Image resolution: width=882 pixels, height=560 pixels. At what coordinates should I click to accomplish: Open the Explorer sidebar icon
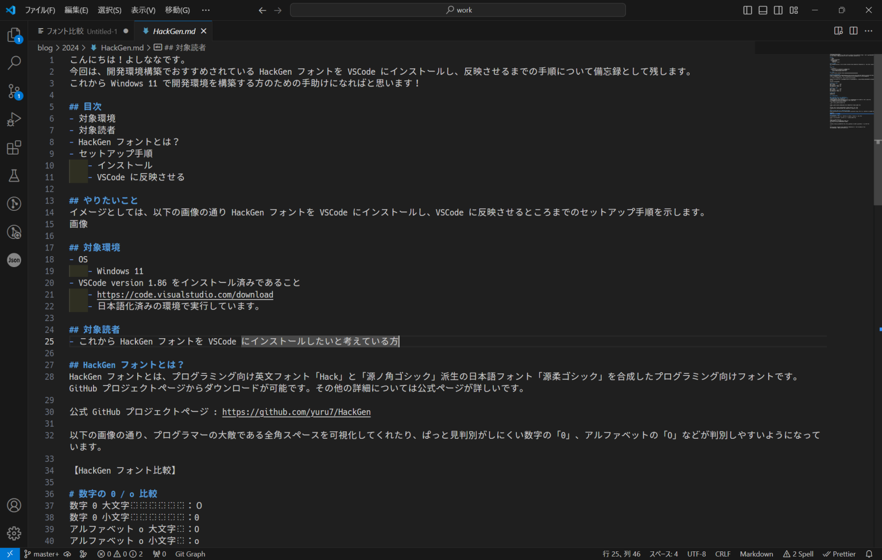[x=14, y=36]
